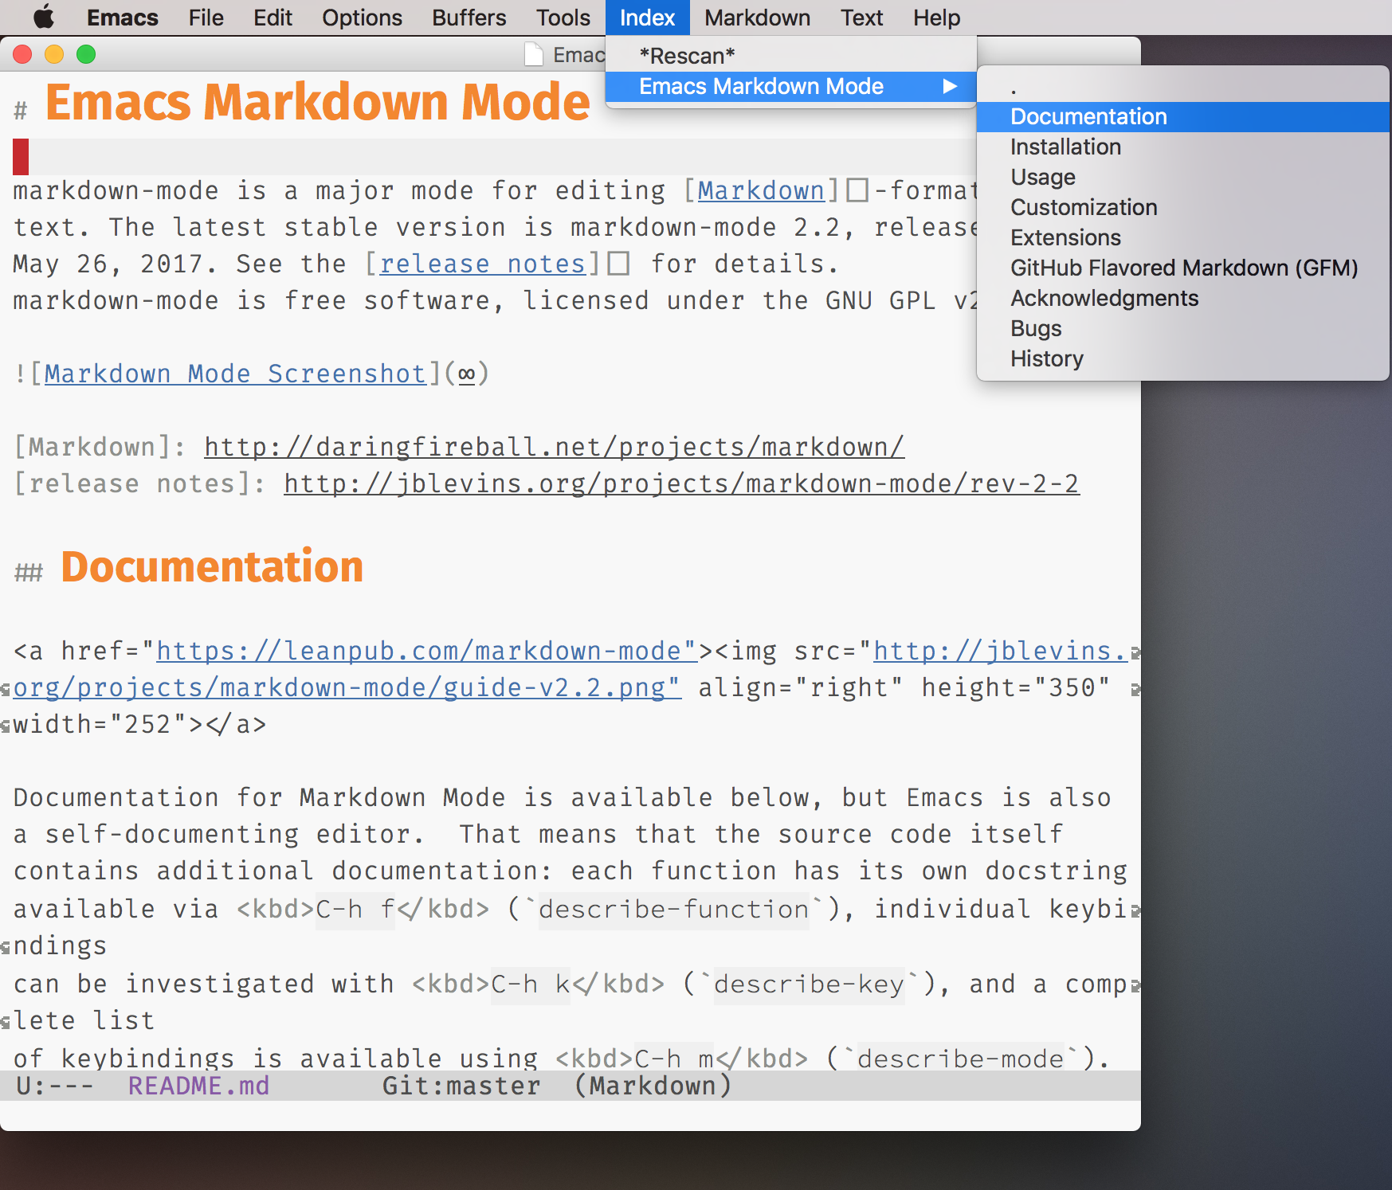1392x1190 pixels.
Task: Jump to Customization section
Action: (x=1183, y=207)
